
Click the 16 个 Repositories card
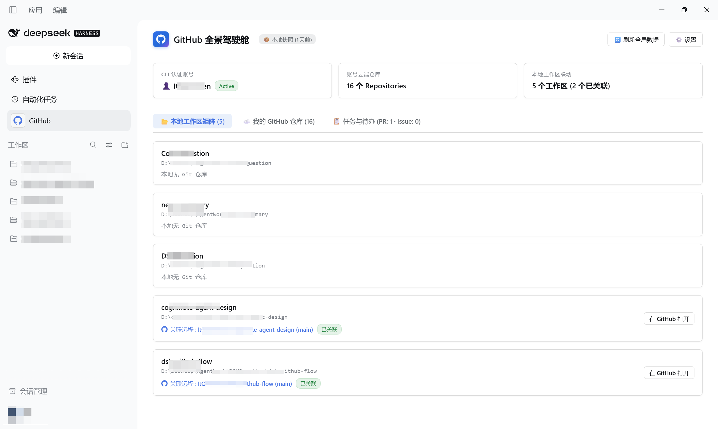428,81
